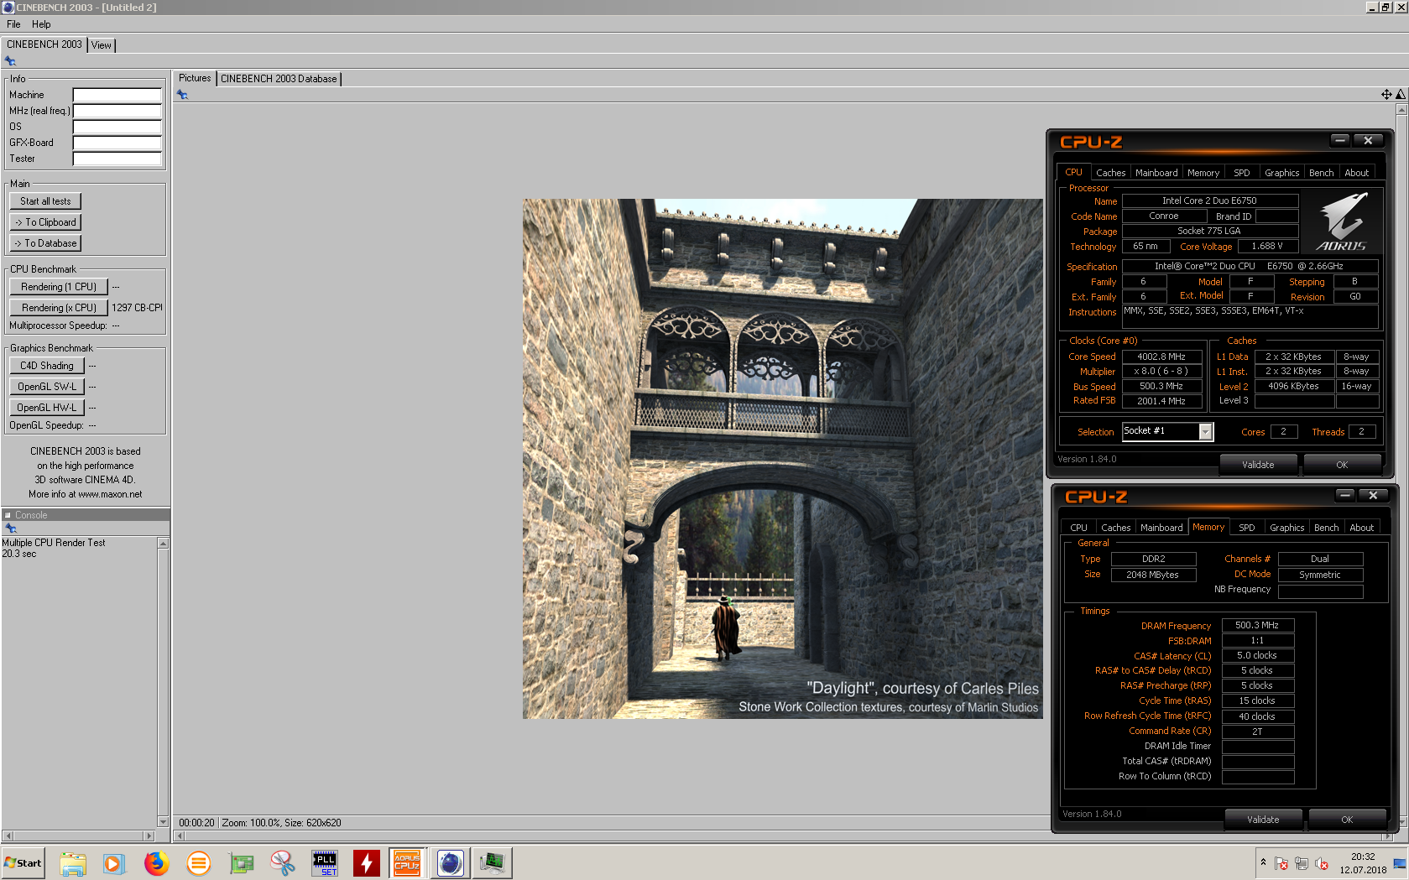Click Validate in upper CPU-Z window
Viewport: 1409px width, 880px height.
1258,465
